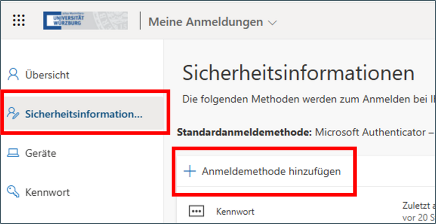This screenshot has width=436, height=224.
Task: Click the Sicherheitsinformationen page heading
Action: coord(298,73)
